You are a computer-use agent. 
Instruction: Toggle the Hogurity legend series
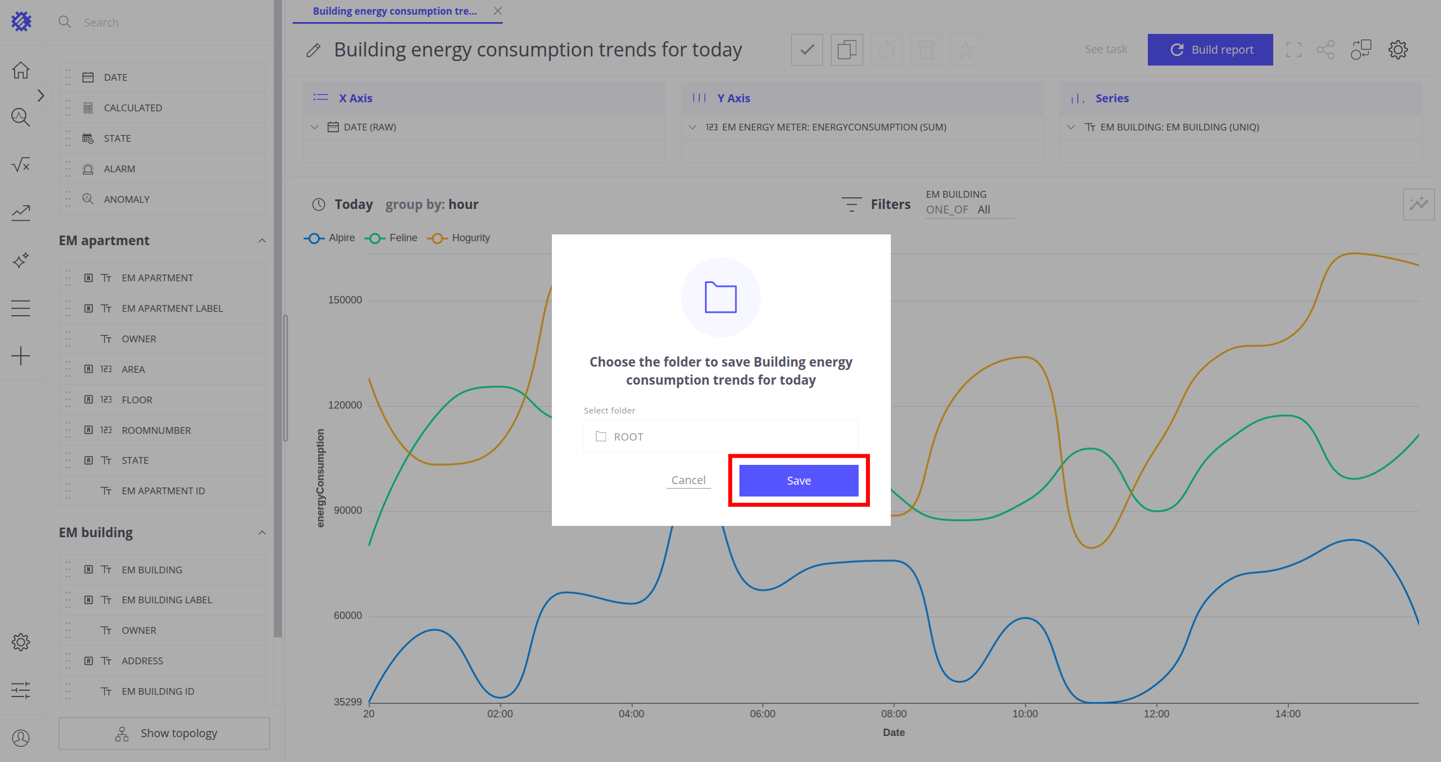pos(459,238)
